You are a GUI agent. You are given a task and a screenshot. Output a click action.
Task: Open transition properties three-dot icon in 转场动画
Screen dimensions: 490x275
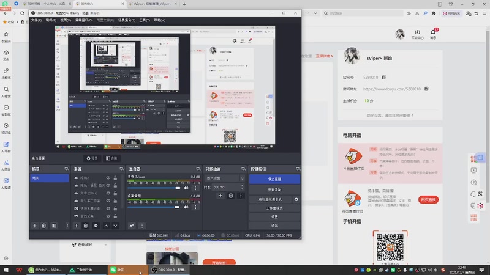click(241, 196)
